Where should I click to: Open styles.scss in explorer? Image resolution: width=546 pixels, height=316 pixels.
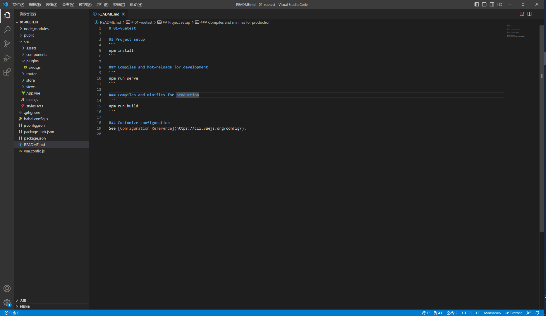point(51,106)
